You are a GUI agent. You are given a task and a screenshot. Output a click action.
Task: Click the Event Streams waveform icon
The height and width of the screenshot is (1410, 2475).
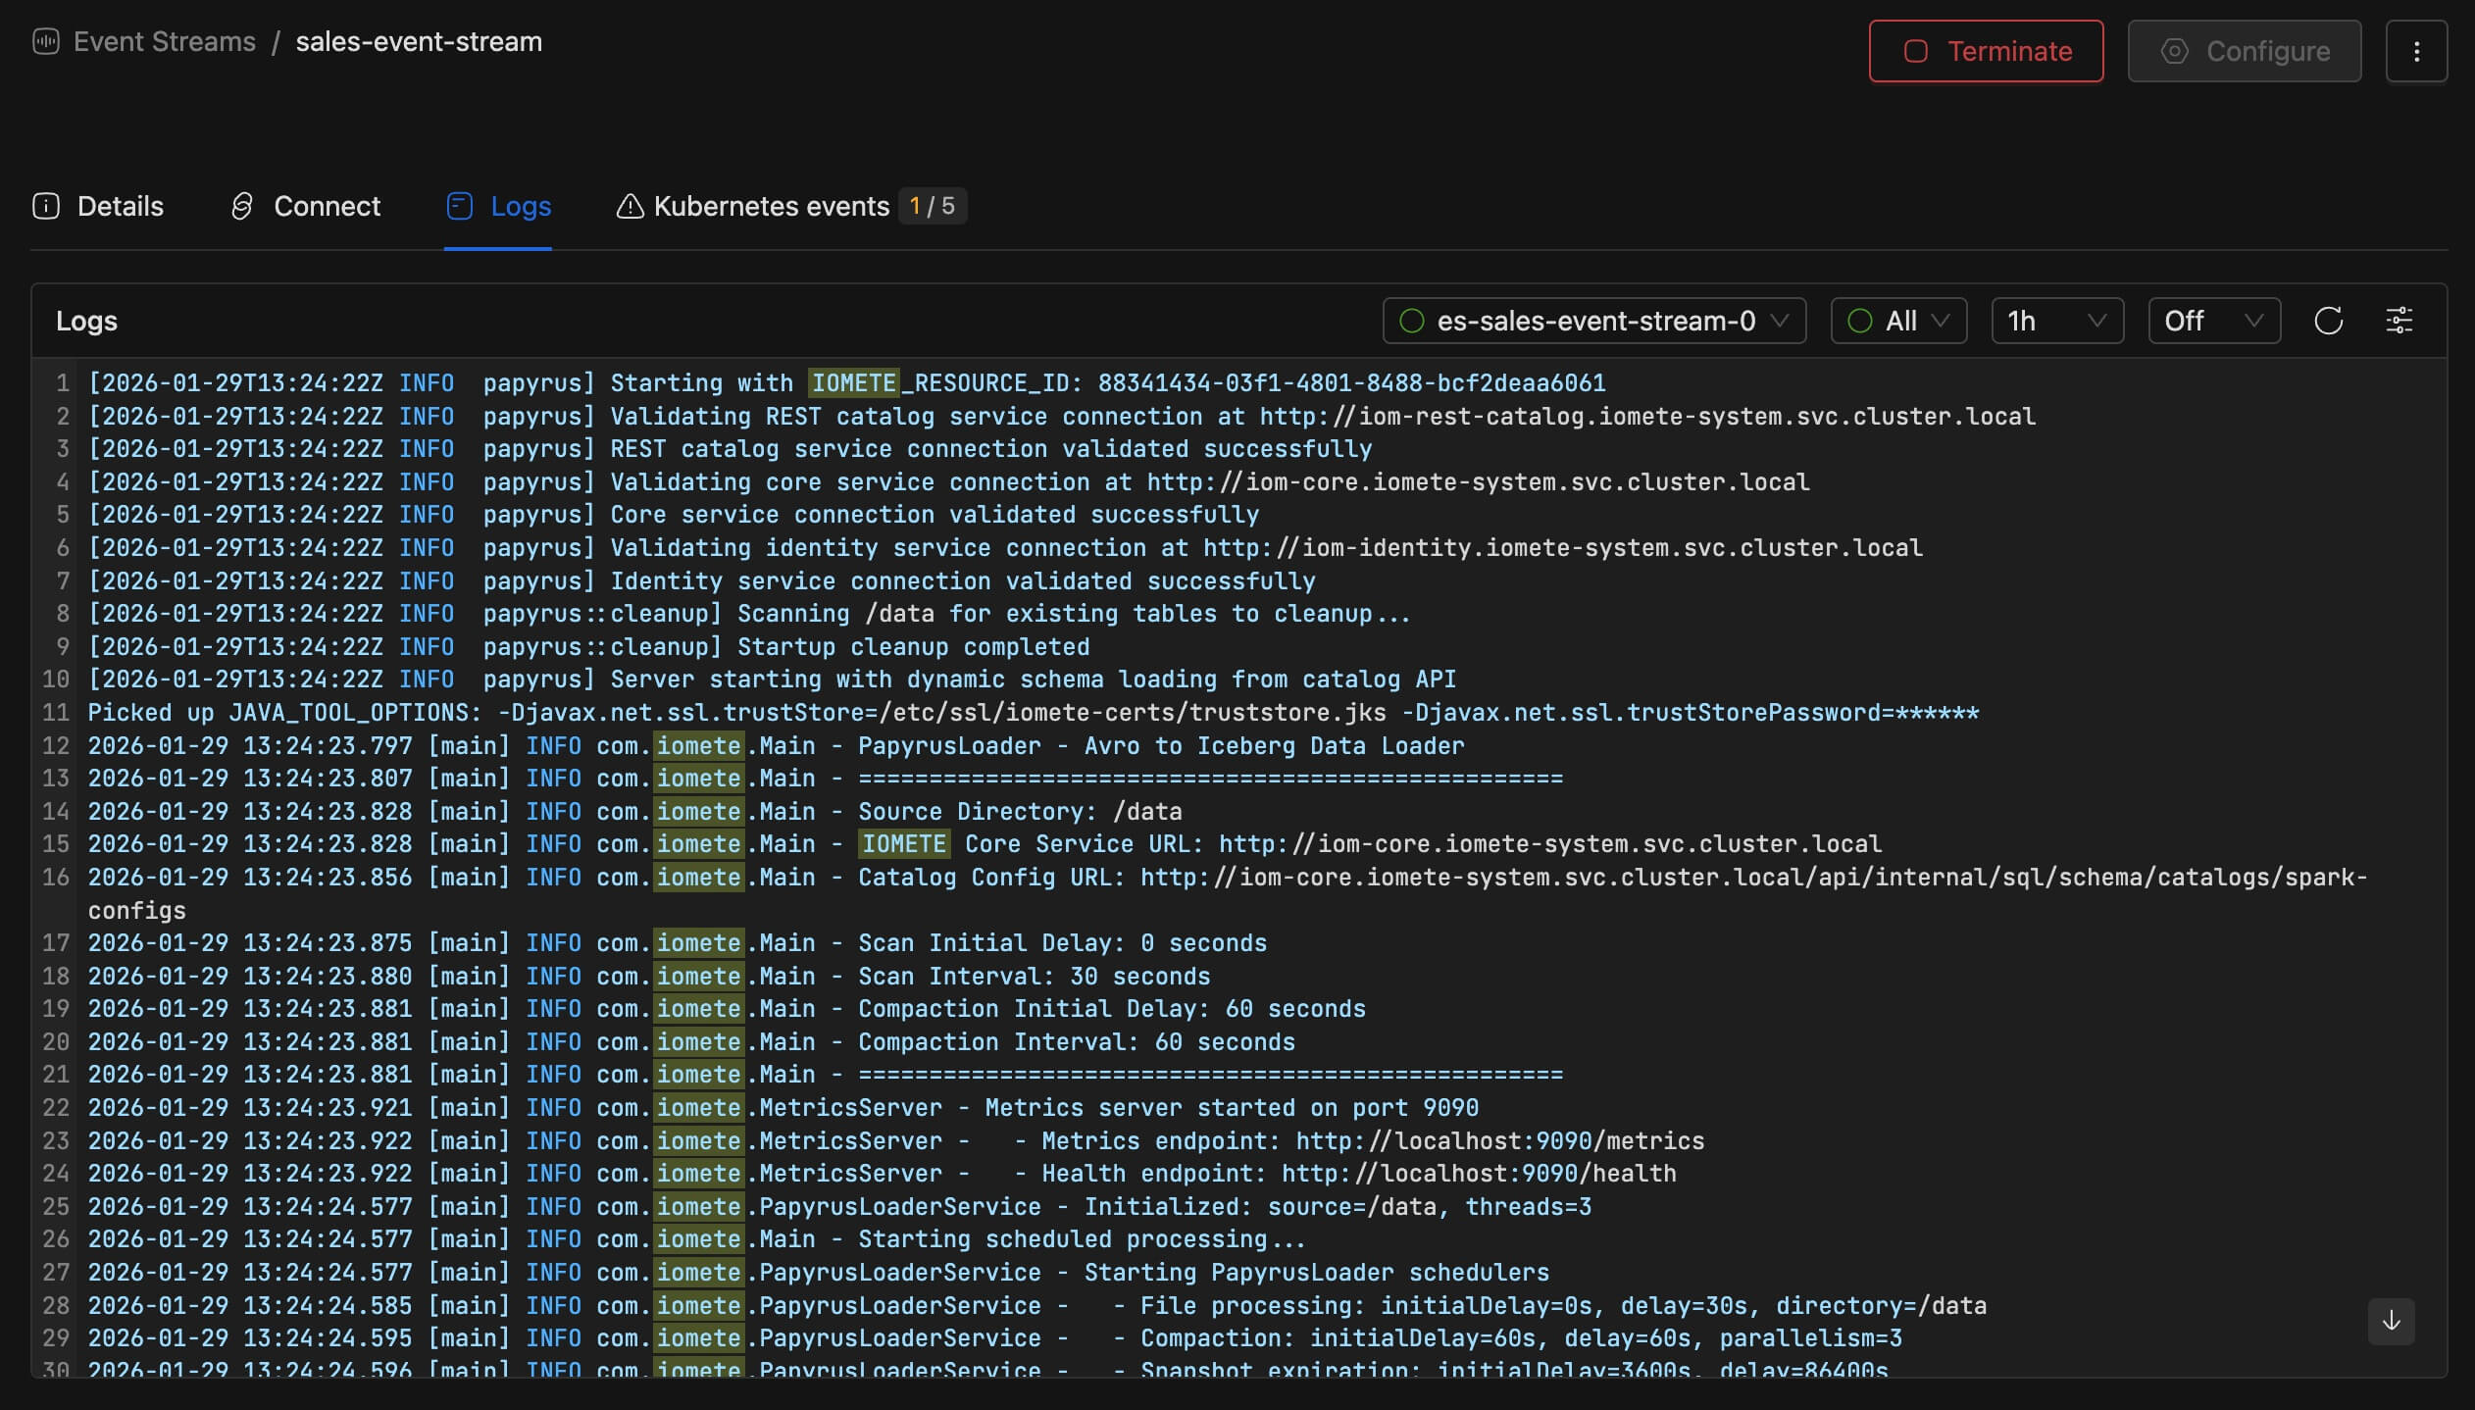coord(45,42)
